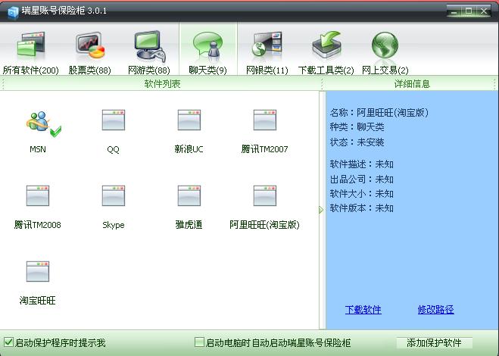
Task: Open the 所有软件(200) category icon
Action: 31,46
